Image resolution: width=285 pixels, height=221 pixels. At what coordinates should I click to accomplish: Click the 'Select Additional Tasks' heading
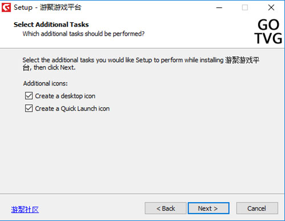click(x=51, y=24)
